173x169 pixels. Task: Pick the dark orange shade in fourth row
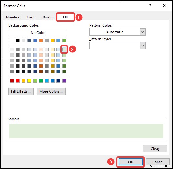[x=41, y=66]
